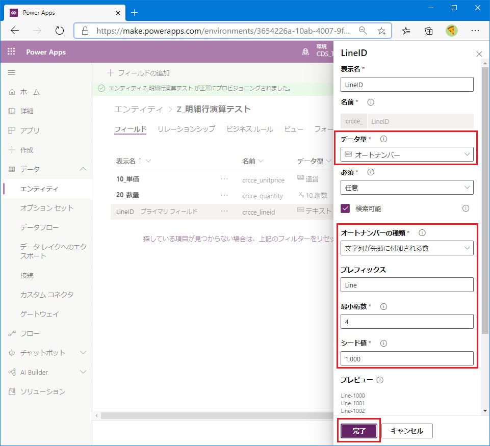Open アプリ in the sidebar
490x446 pixels.
pos(30,130)
